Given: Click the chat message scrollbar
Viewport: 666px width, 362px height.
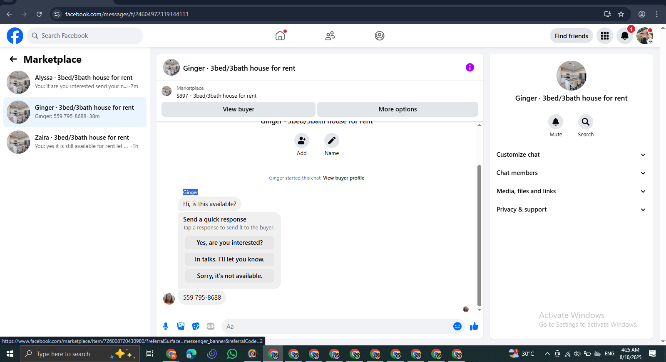Looking at the screenshot, I should tap(479, 235).
